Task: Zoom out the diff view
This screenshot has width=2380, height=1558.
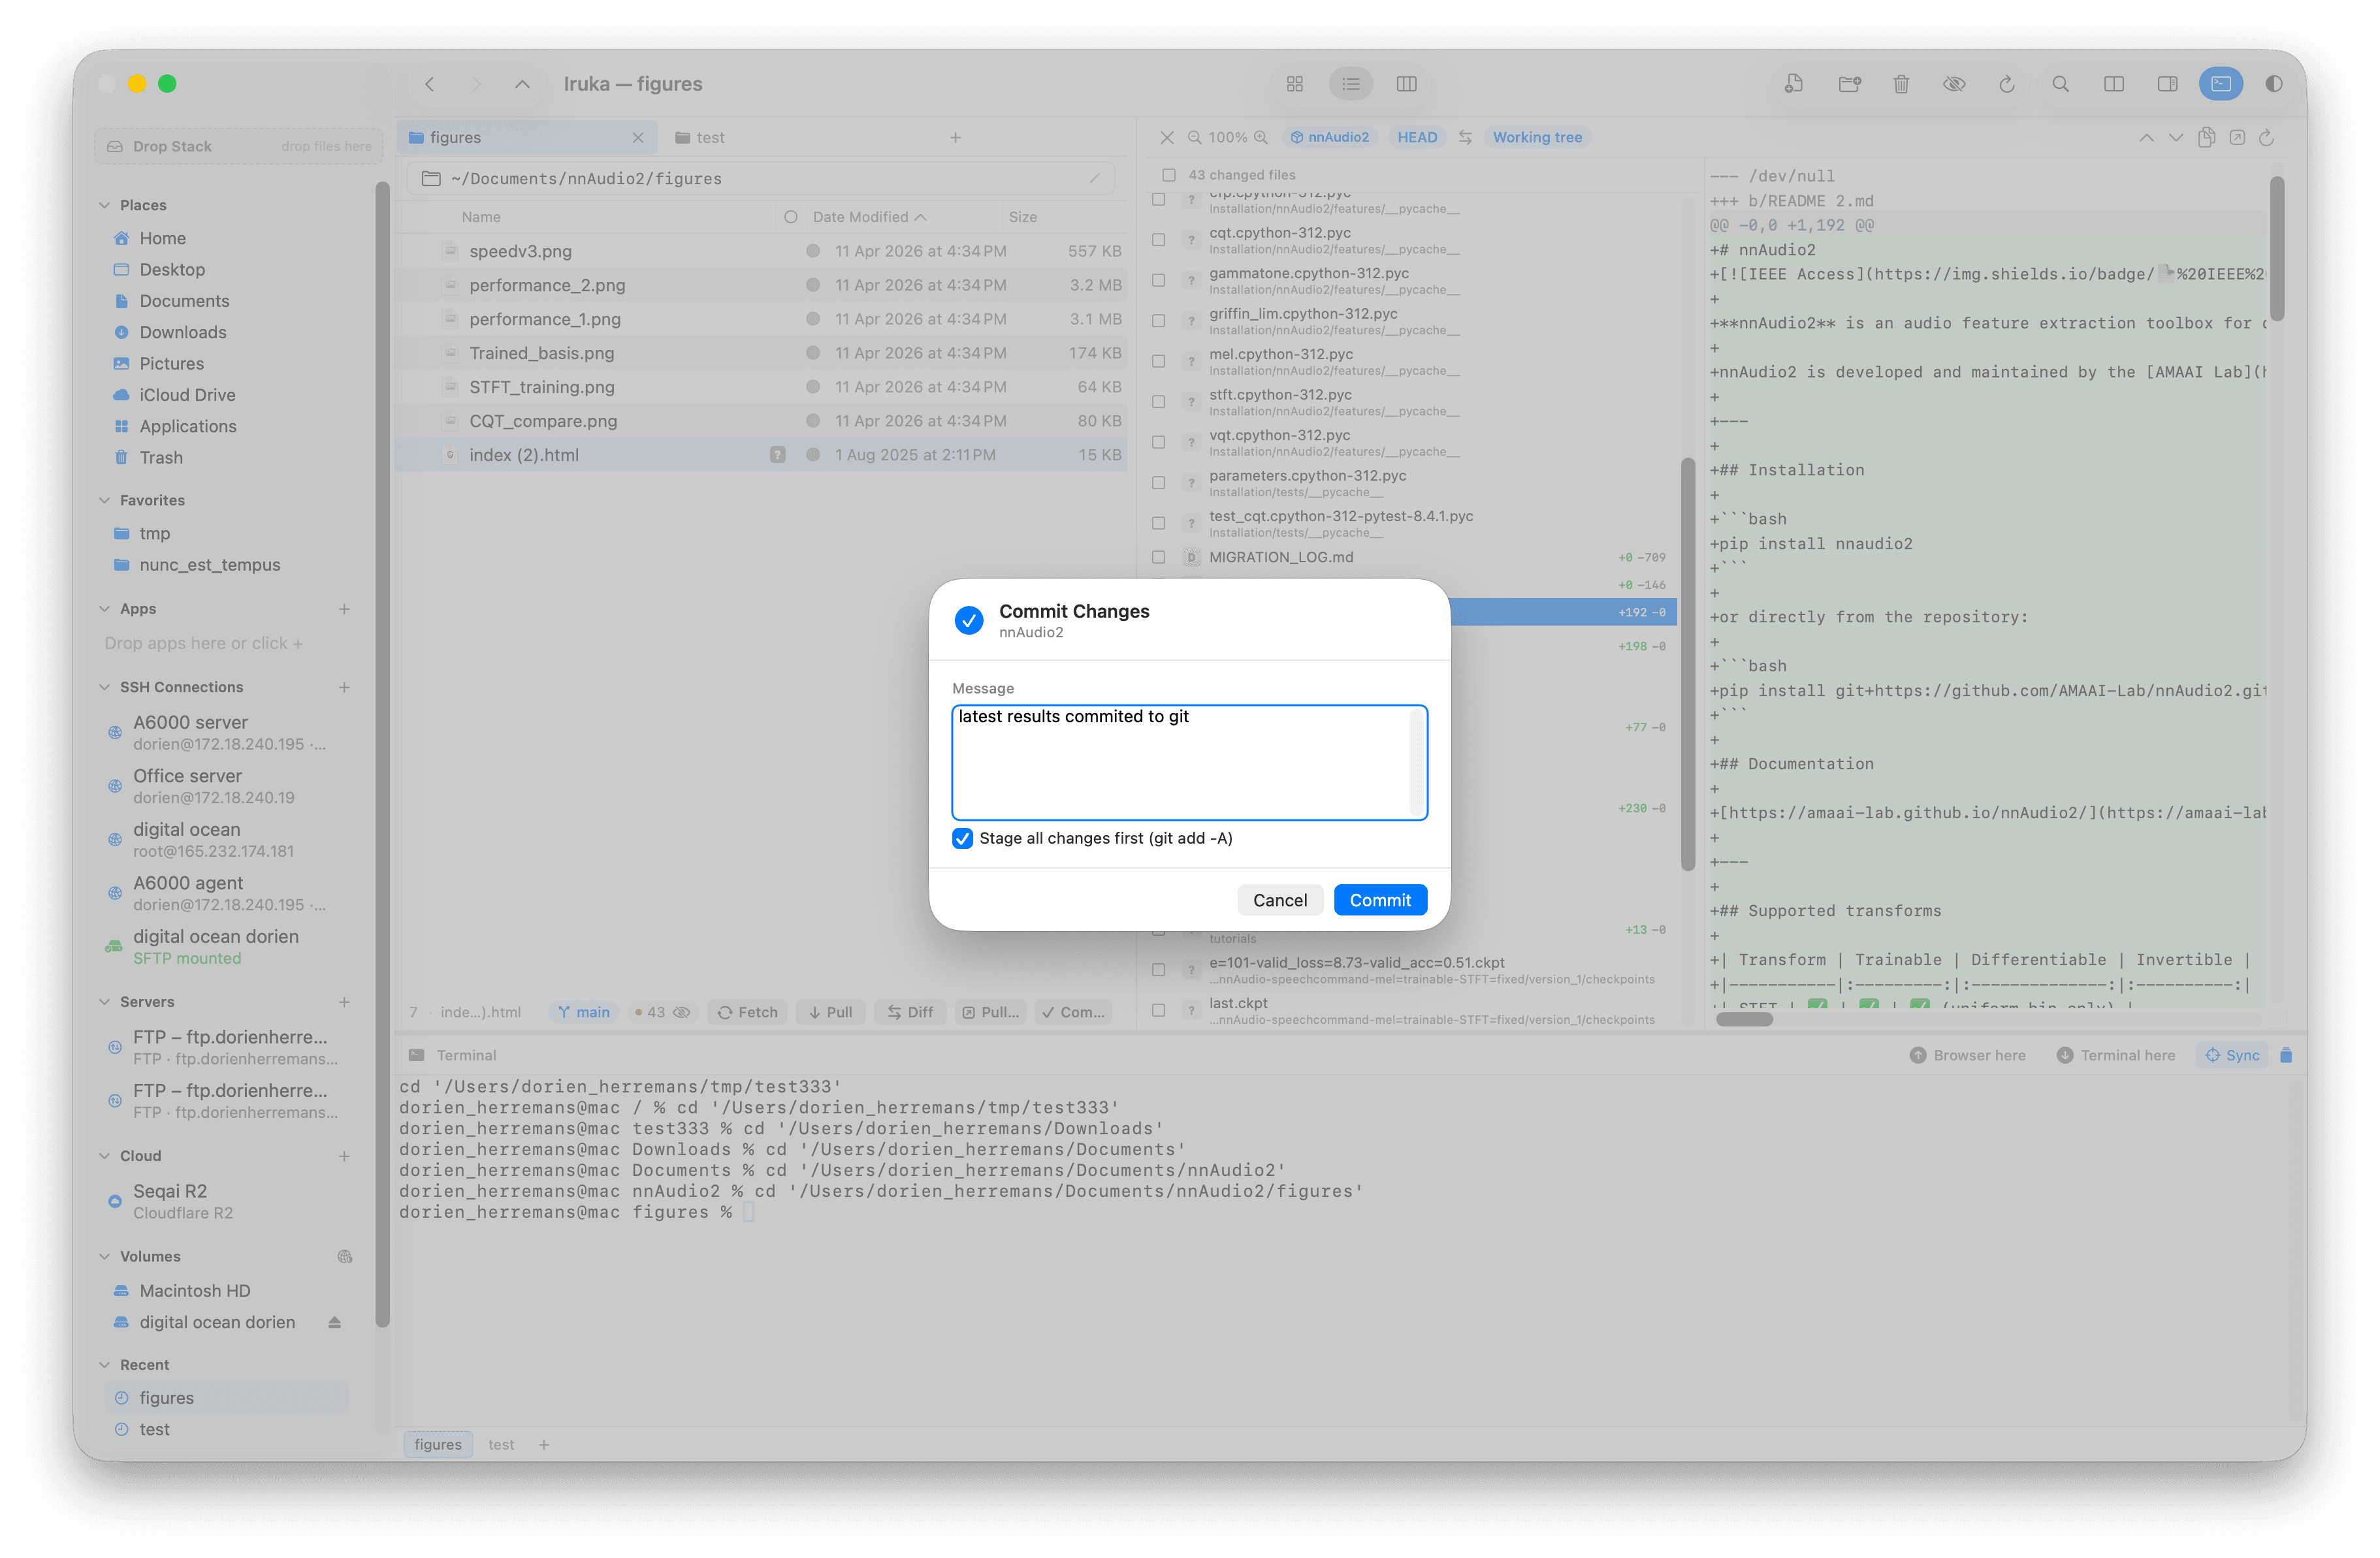Action: pyautogui.click(x=1194, y=137)
